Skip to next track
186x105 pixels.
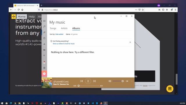94,81
